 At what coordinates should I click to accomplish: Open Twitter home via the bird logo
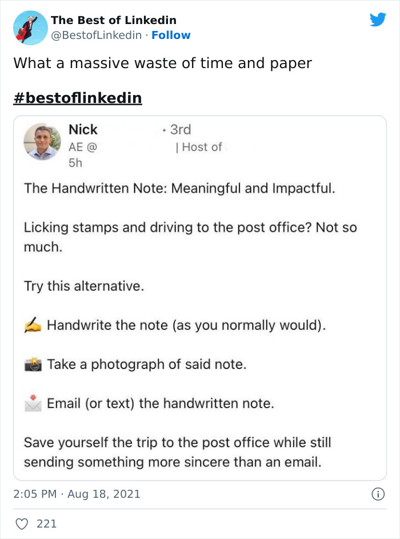[378, 19]
